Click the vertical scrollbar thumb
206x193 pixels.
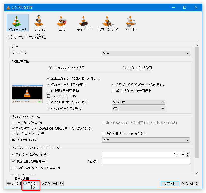point(197,103)
